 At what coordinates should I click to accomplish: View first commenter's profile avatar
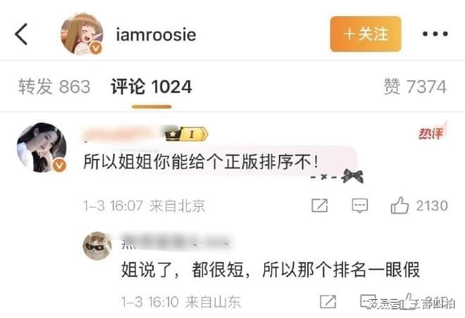pos(42,148)
